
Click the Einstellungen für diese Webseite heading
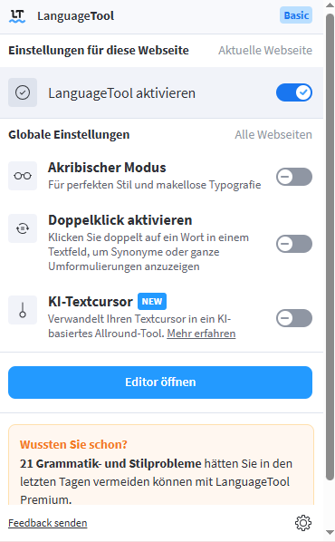(99, 51)
